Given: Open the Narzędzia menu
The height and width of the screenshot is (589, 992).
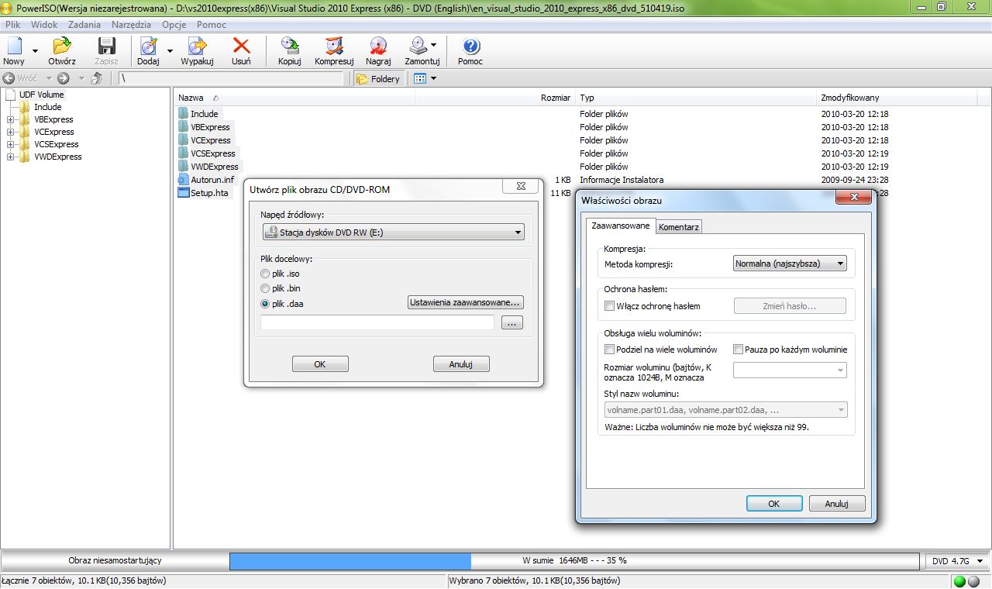Looking at the screenshot, I should coord(132,25).
